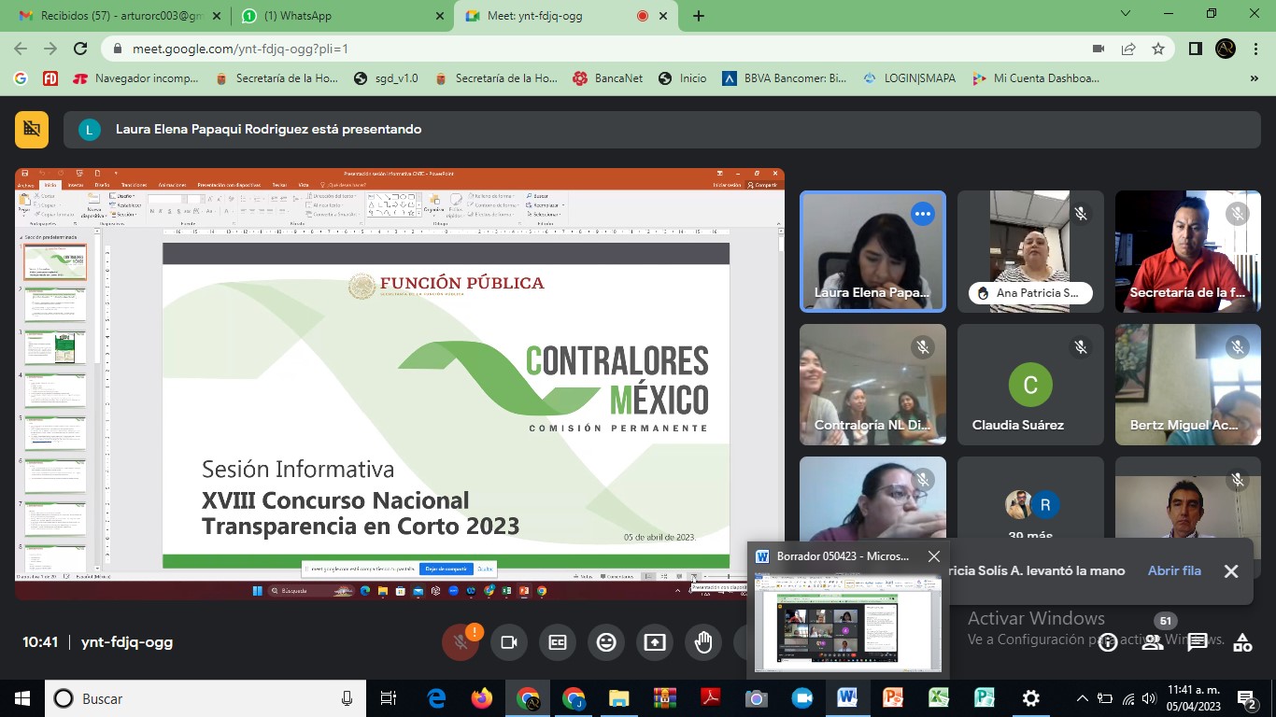Open the chat with everyone icon

pos(1198,642)
